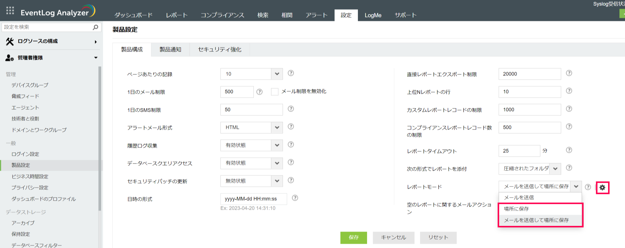Click help icon next to 1日のメール制限
The image size is (625, 248).
point(259,92)
